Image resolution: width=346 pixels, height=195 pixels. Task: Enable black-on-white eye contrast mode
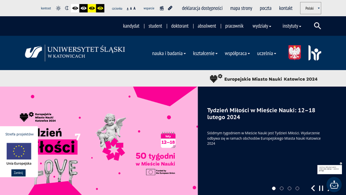click(x=75, y=8)
